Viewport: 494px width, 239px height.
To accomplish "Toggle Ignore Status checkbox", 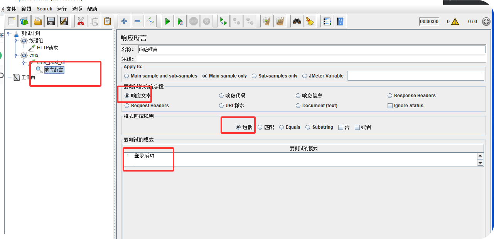I will click(390, 106).
